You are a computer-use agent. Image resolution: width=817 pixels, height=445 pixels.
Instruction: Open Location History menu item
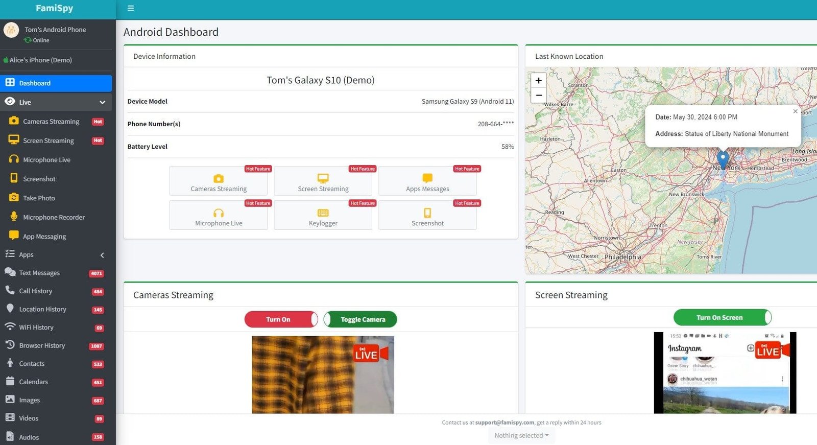(56, 309)
